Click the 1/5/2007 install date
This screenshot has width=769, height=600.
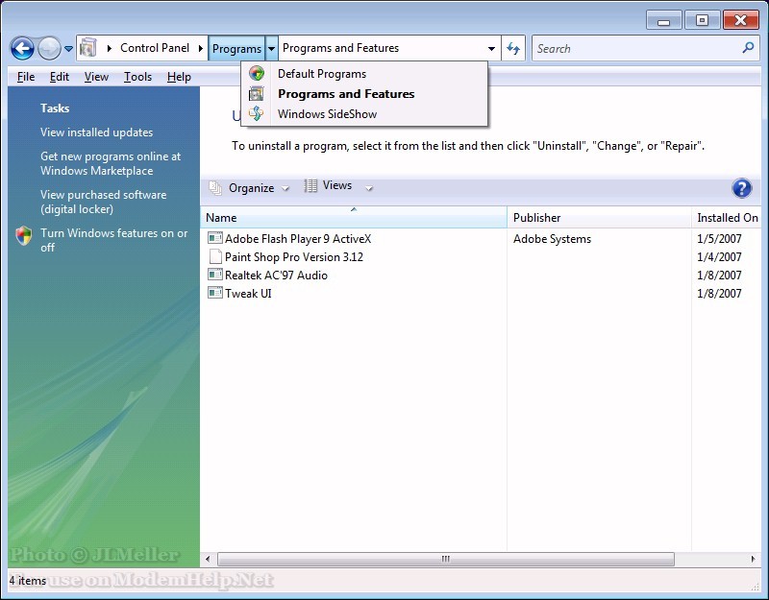point(719,239)
